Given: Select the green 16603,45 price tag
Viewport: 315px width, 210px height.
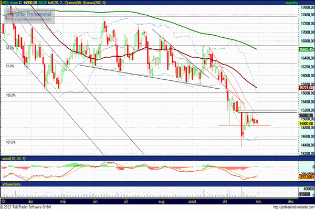Looking at the screenshot, I should [306, 49].
